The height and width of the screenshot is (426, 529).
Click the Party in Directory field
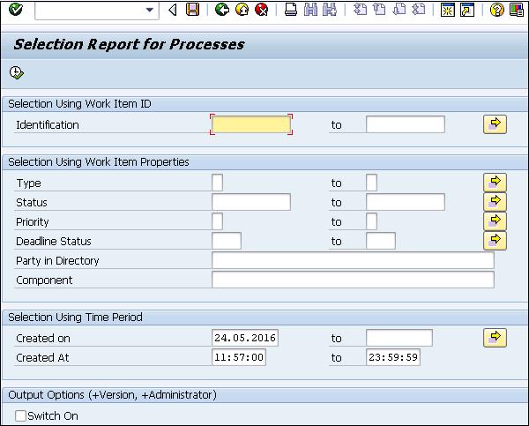pyautogui.click(x=353, y=260)
